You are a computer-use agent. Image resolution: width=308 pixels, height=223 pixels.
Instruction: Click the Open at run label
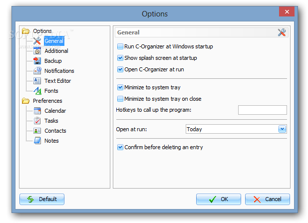131,129
